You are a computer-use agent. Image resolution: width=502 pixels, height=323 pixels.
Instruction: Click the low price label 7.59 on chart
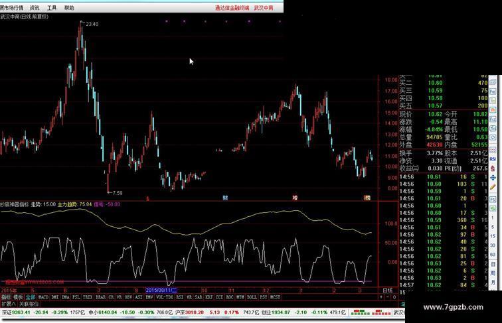(117, 193)
